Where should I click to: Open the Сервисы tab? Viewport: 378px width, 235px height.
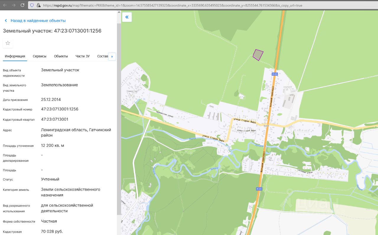40,56
